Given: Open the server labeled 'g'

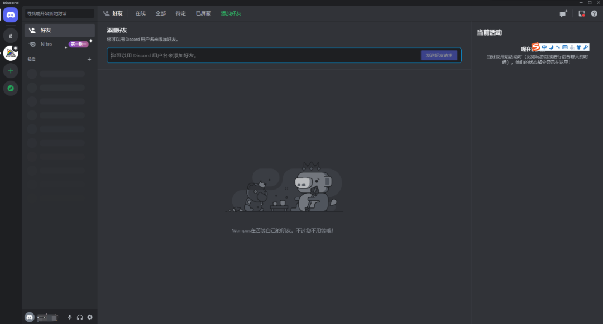Looking at the screenshot, I should point(11,36).
